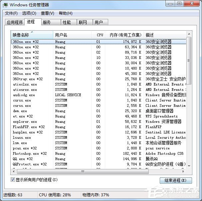Select csrss.exe using 1,840 K
The width and height of the screenshot is (202, 201).
click(99, 100)
